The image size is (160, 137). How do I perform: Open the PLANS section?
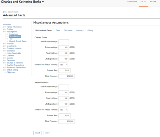(153, 2)
